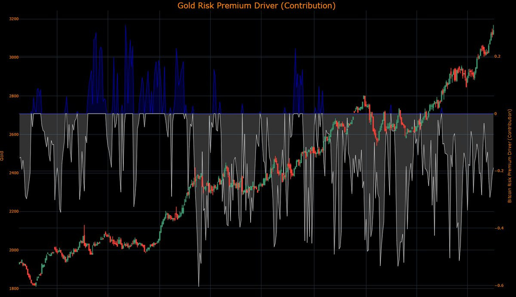516x297 pixels.
Task: Click the right axis tick '0.2'
Action: click(x=498, y=56)
